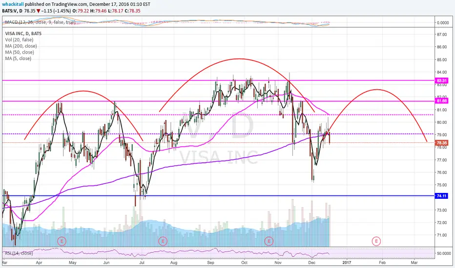The width and height of the screenshot is (455, 268).
Task: Click the RSI (14, close) indicator label
Action: (x=19, y=253)
